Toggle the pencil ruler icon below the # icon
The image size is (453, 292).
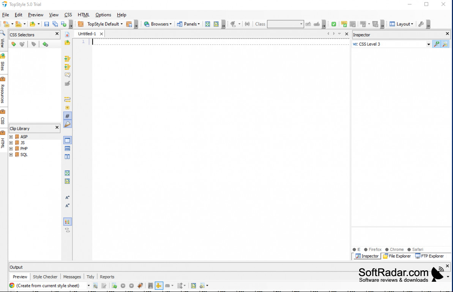click(x=67, y=124)
